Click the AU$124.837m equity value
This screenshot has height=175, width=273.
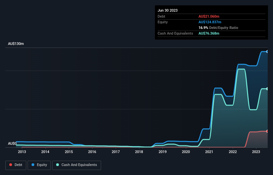point(210,22)
